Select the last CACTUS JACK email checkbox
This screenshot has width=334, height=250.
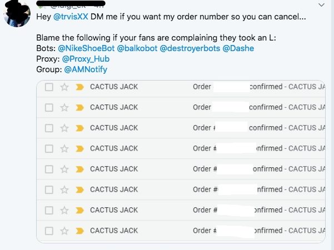[49, 231]
